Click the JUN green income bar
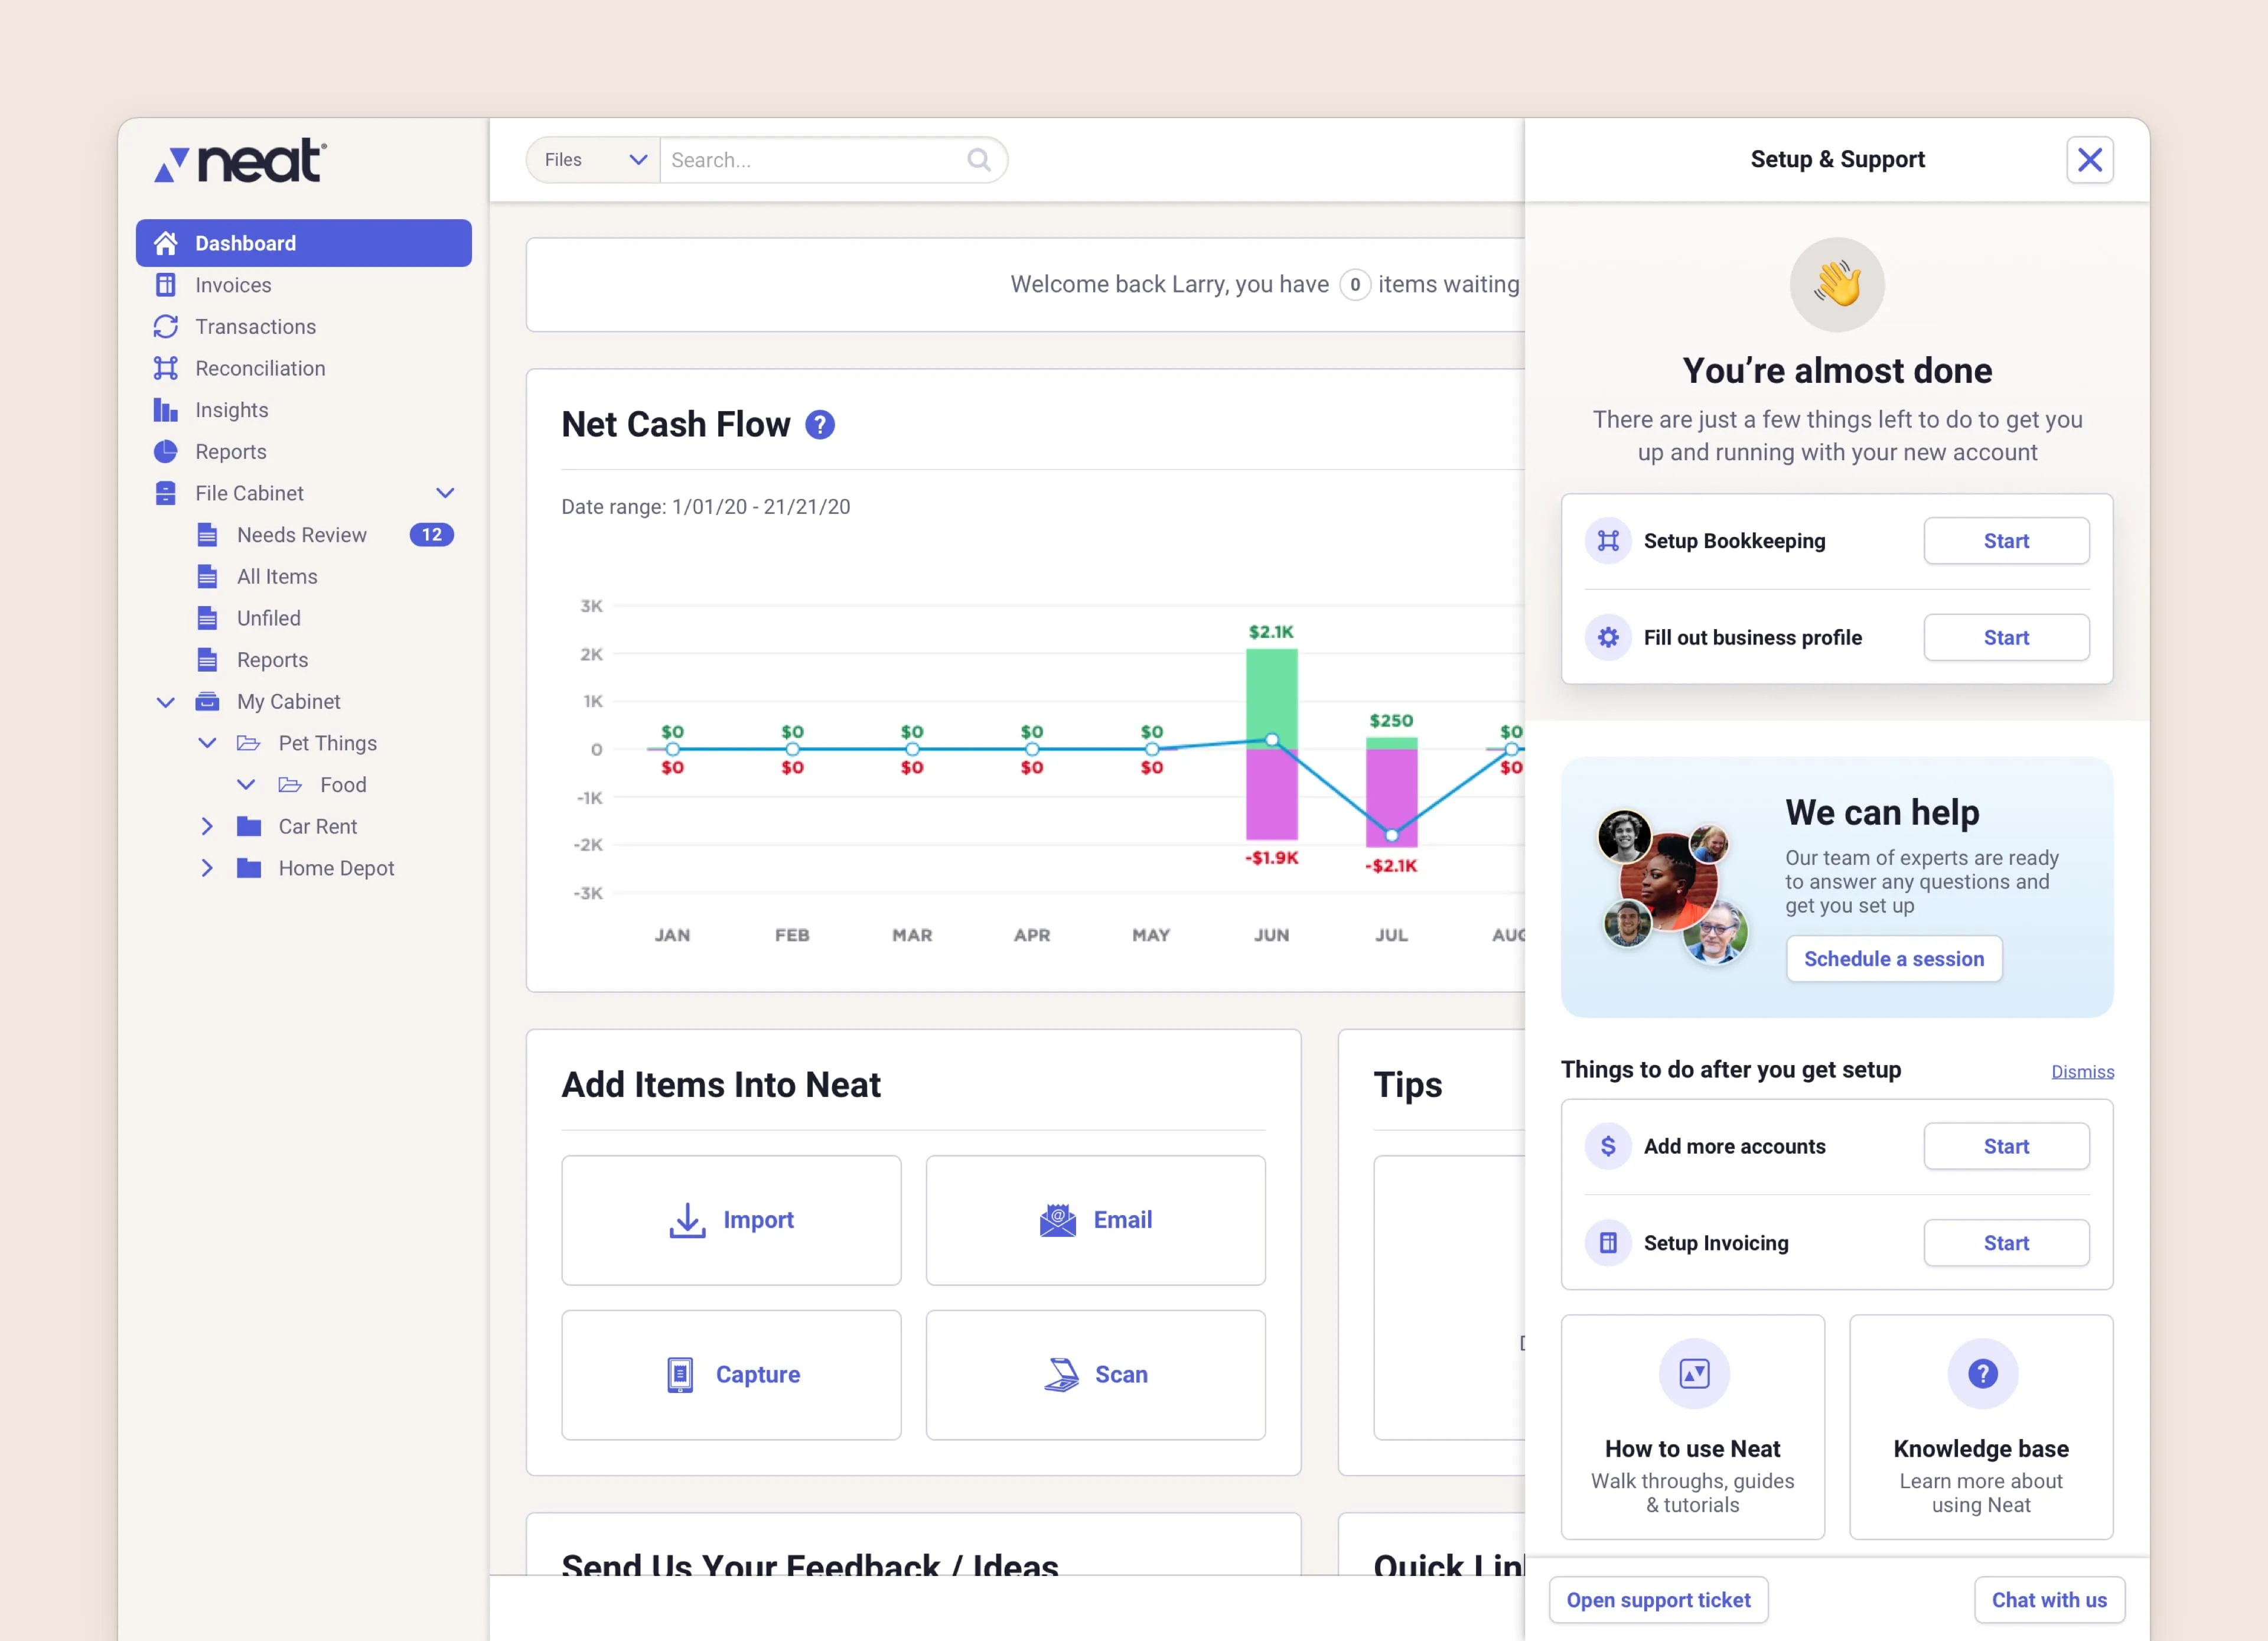Image resolution: width=2268 pixels, height=1641 pixels. point(1271,698)
